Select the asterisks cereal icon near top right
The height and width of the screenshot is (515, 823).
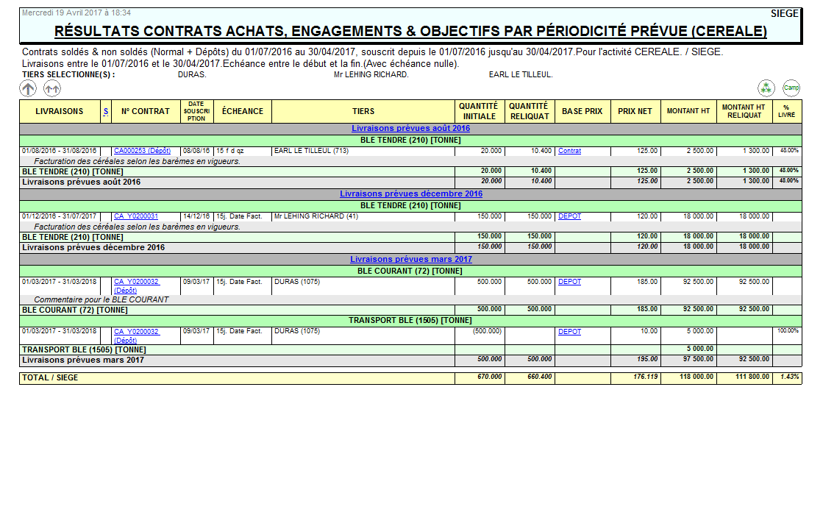(x=767, y=88)
